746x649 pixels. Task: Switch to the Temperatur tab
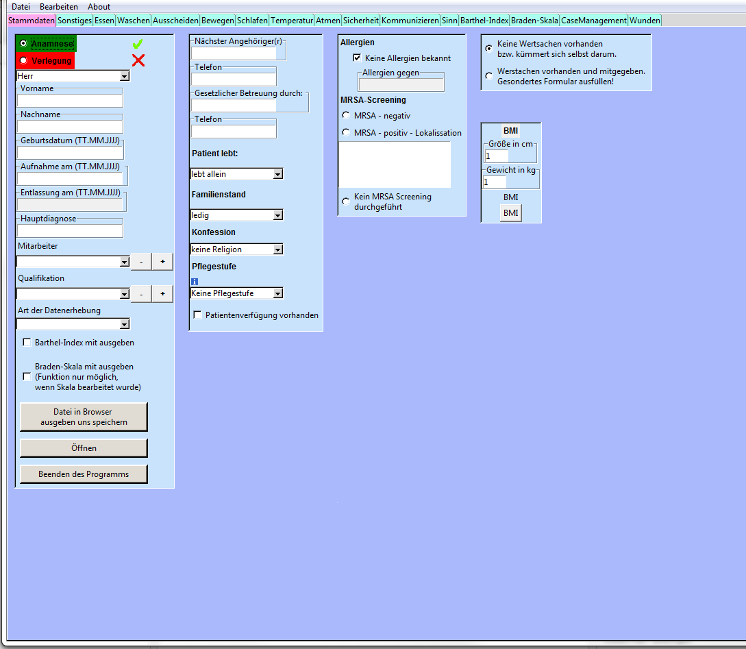[292, 21]
